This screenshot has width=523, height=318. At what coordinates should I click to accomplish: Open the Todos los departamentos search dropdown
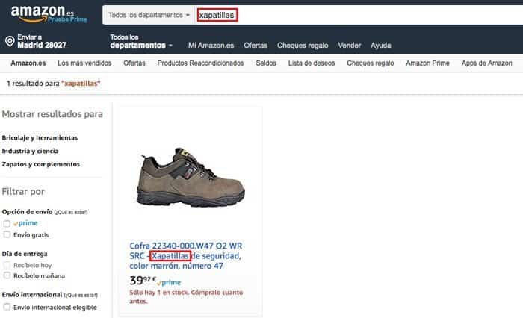[x=149, y=15]
